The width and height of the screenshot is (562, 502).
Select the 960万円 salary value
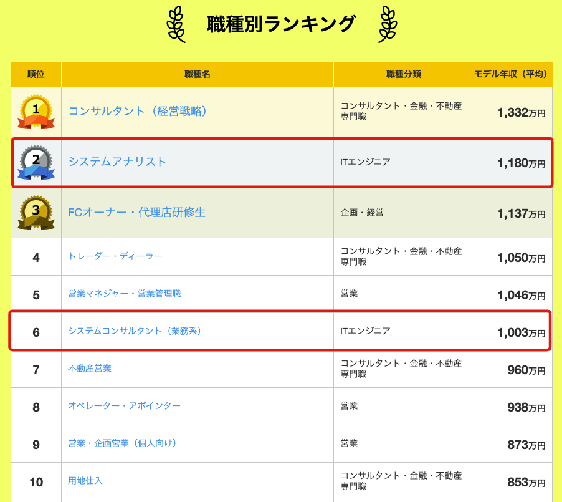(x=526, y=370)
